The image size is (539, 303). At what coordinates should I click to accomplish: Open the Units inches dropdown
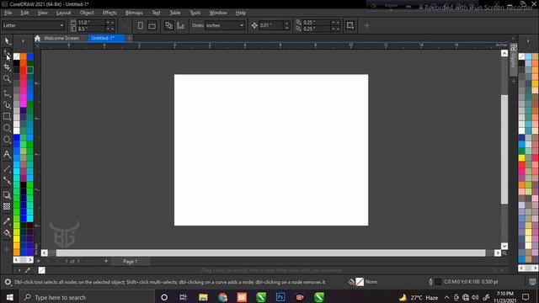tap(225, 25)
